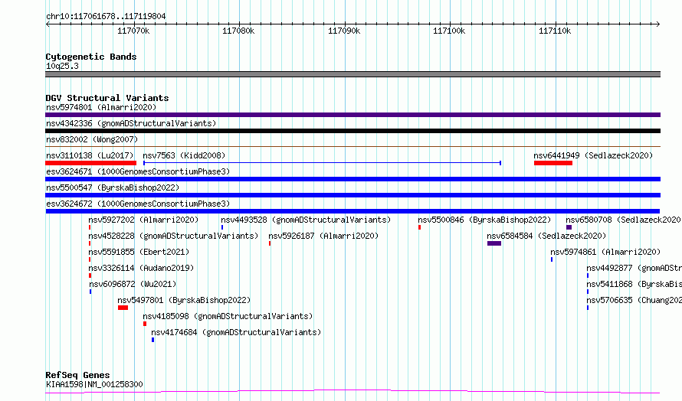Open the nsv4342336 gnomADStructuralVariants label

[x=131, y=123]
